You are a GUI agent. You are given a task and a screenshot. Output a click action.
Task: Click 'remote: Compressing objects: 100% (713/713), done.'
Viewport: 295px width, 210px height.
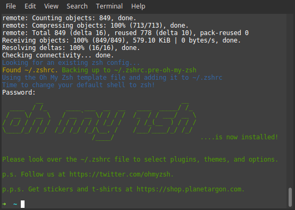coord(95,26)
